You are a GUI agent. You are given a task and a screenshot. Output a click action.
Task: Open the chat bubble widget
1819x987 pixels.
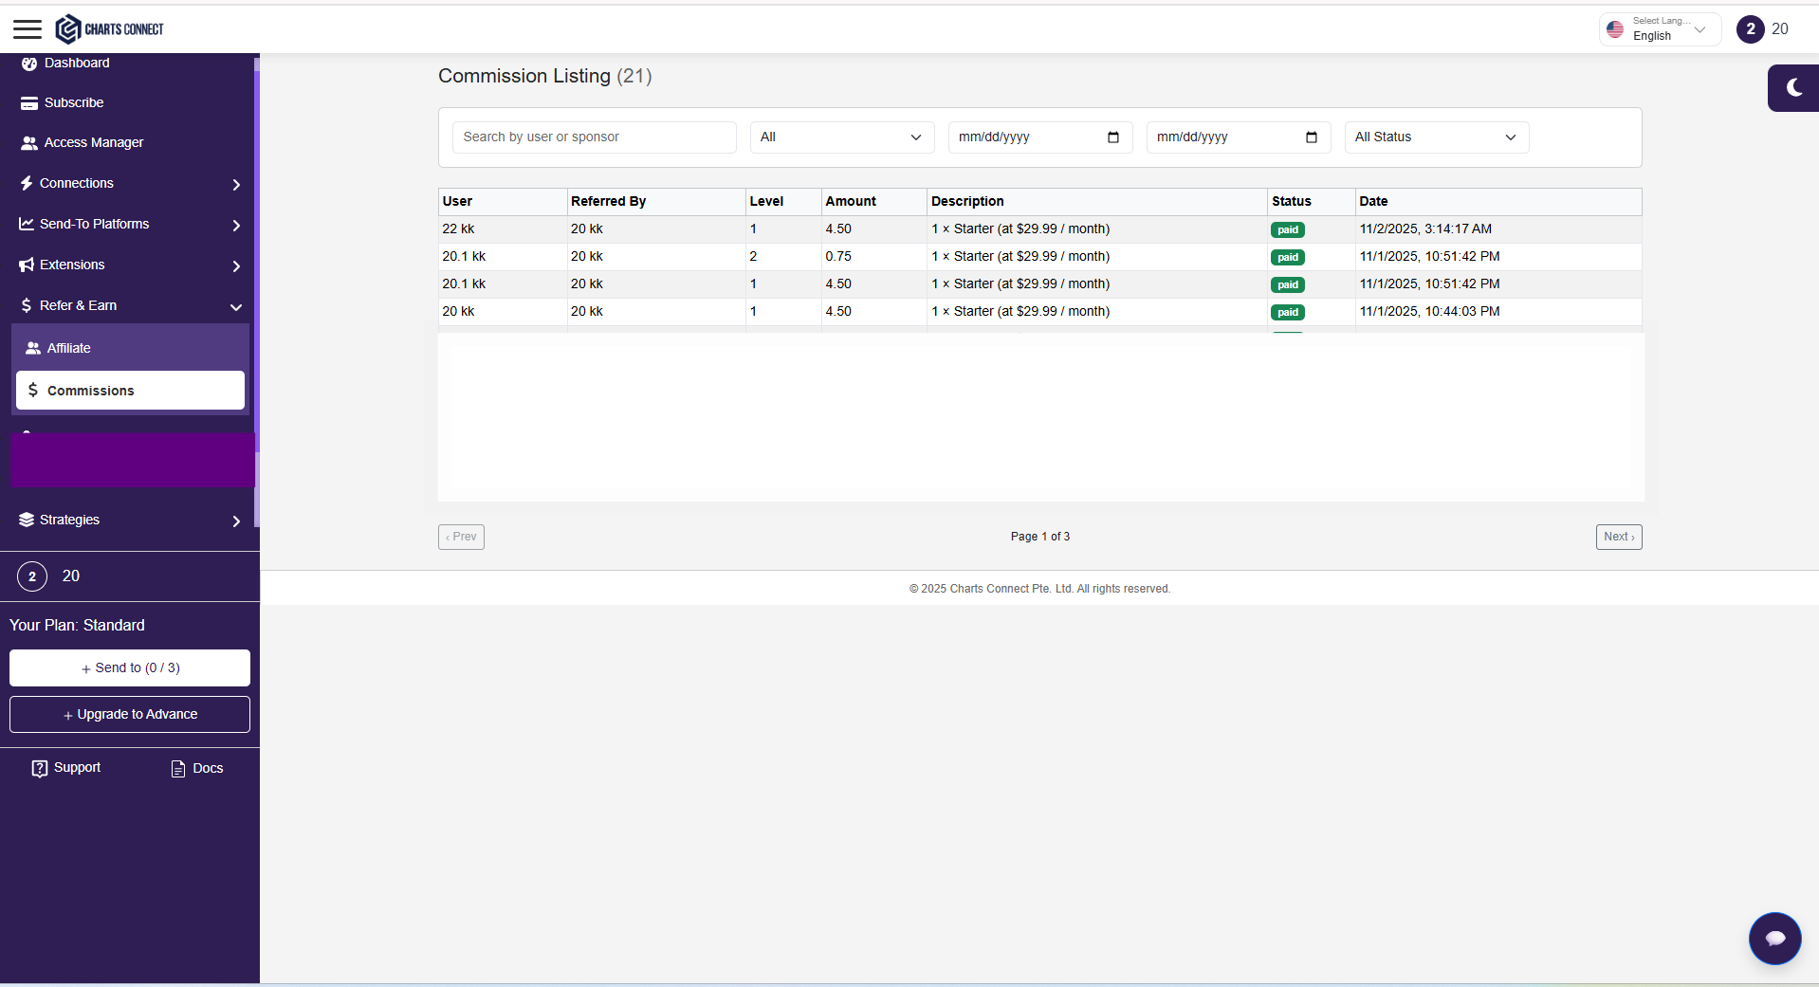pyautogui.click(x=1774, y=938)
